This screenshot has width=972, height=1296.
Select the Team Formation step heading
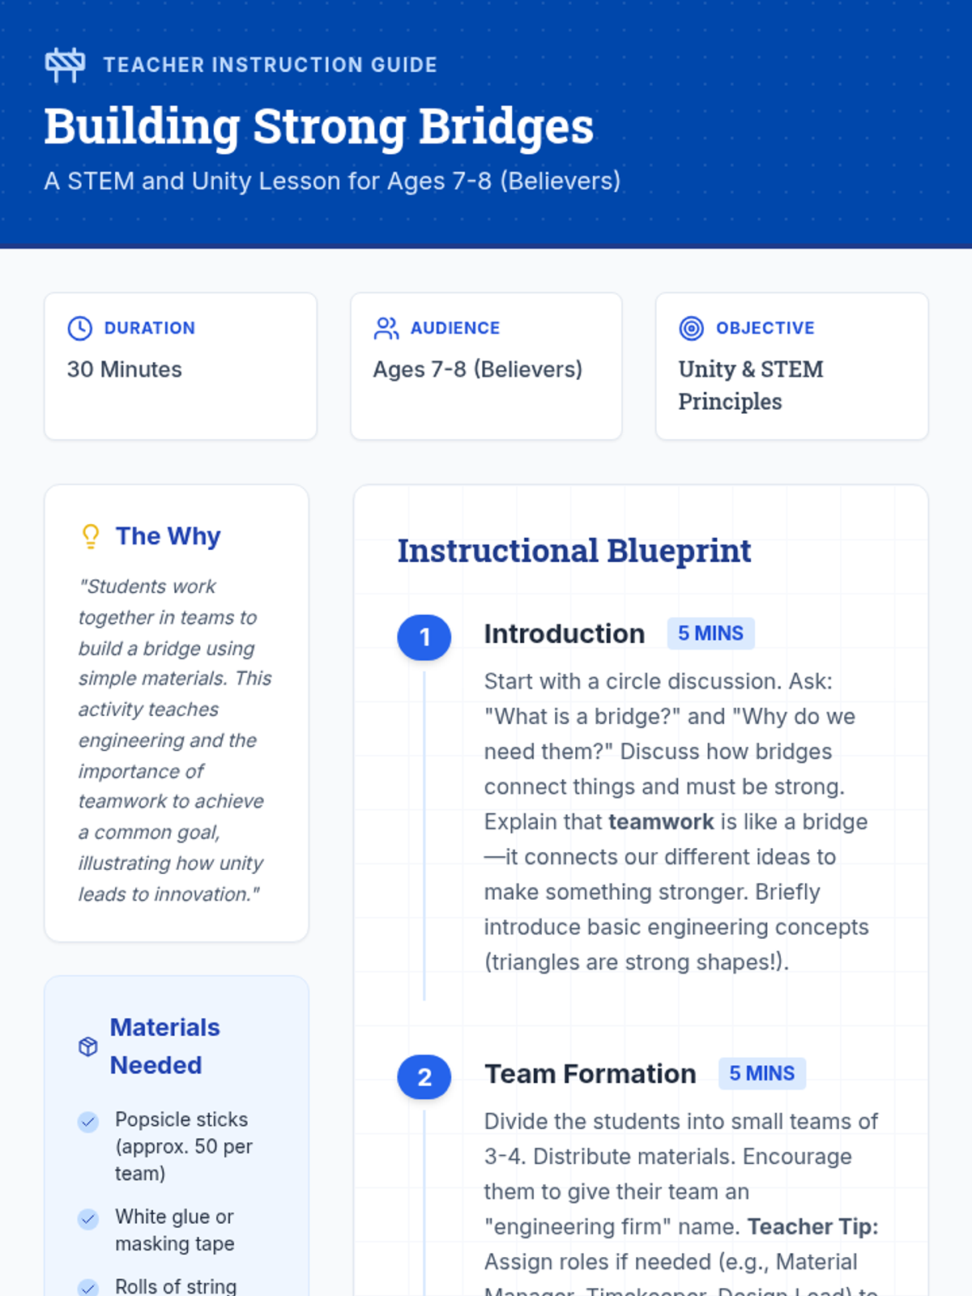tap(590, 1073)
